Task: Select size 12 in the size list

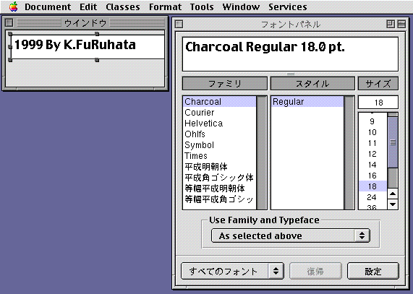Action: tap(372, 154)
